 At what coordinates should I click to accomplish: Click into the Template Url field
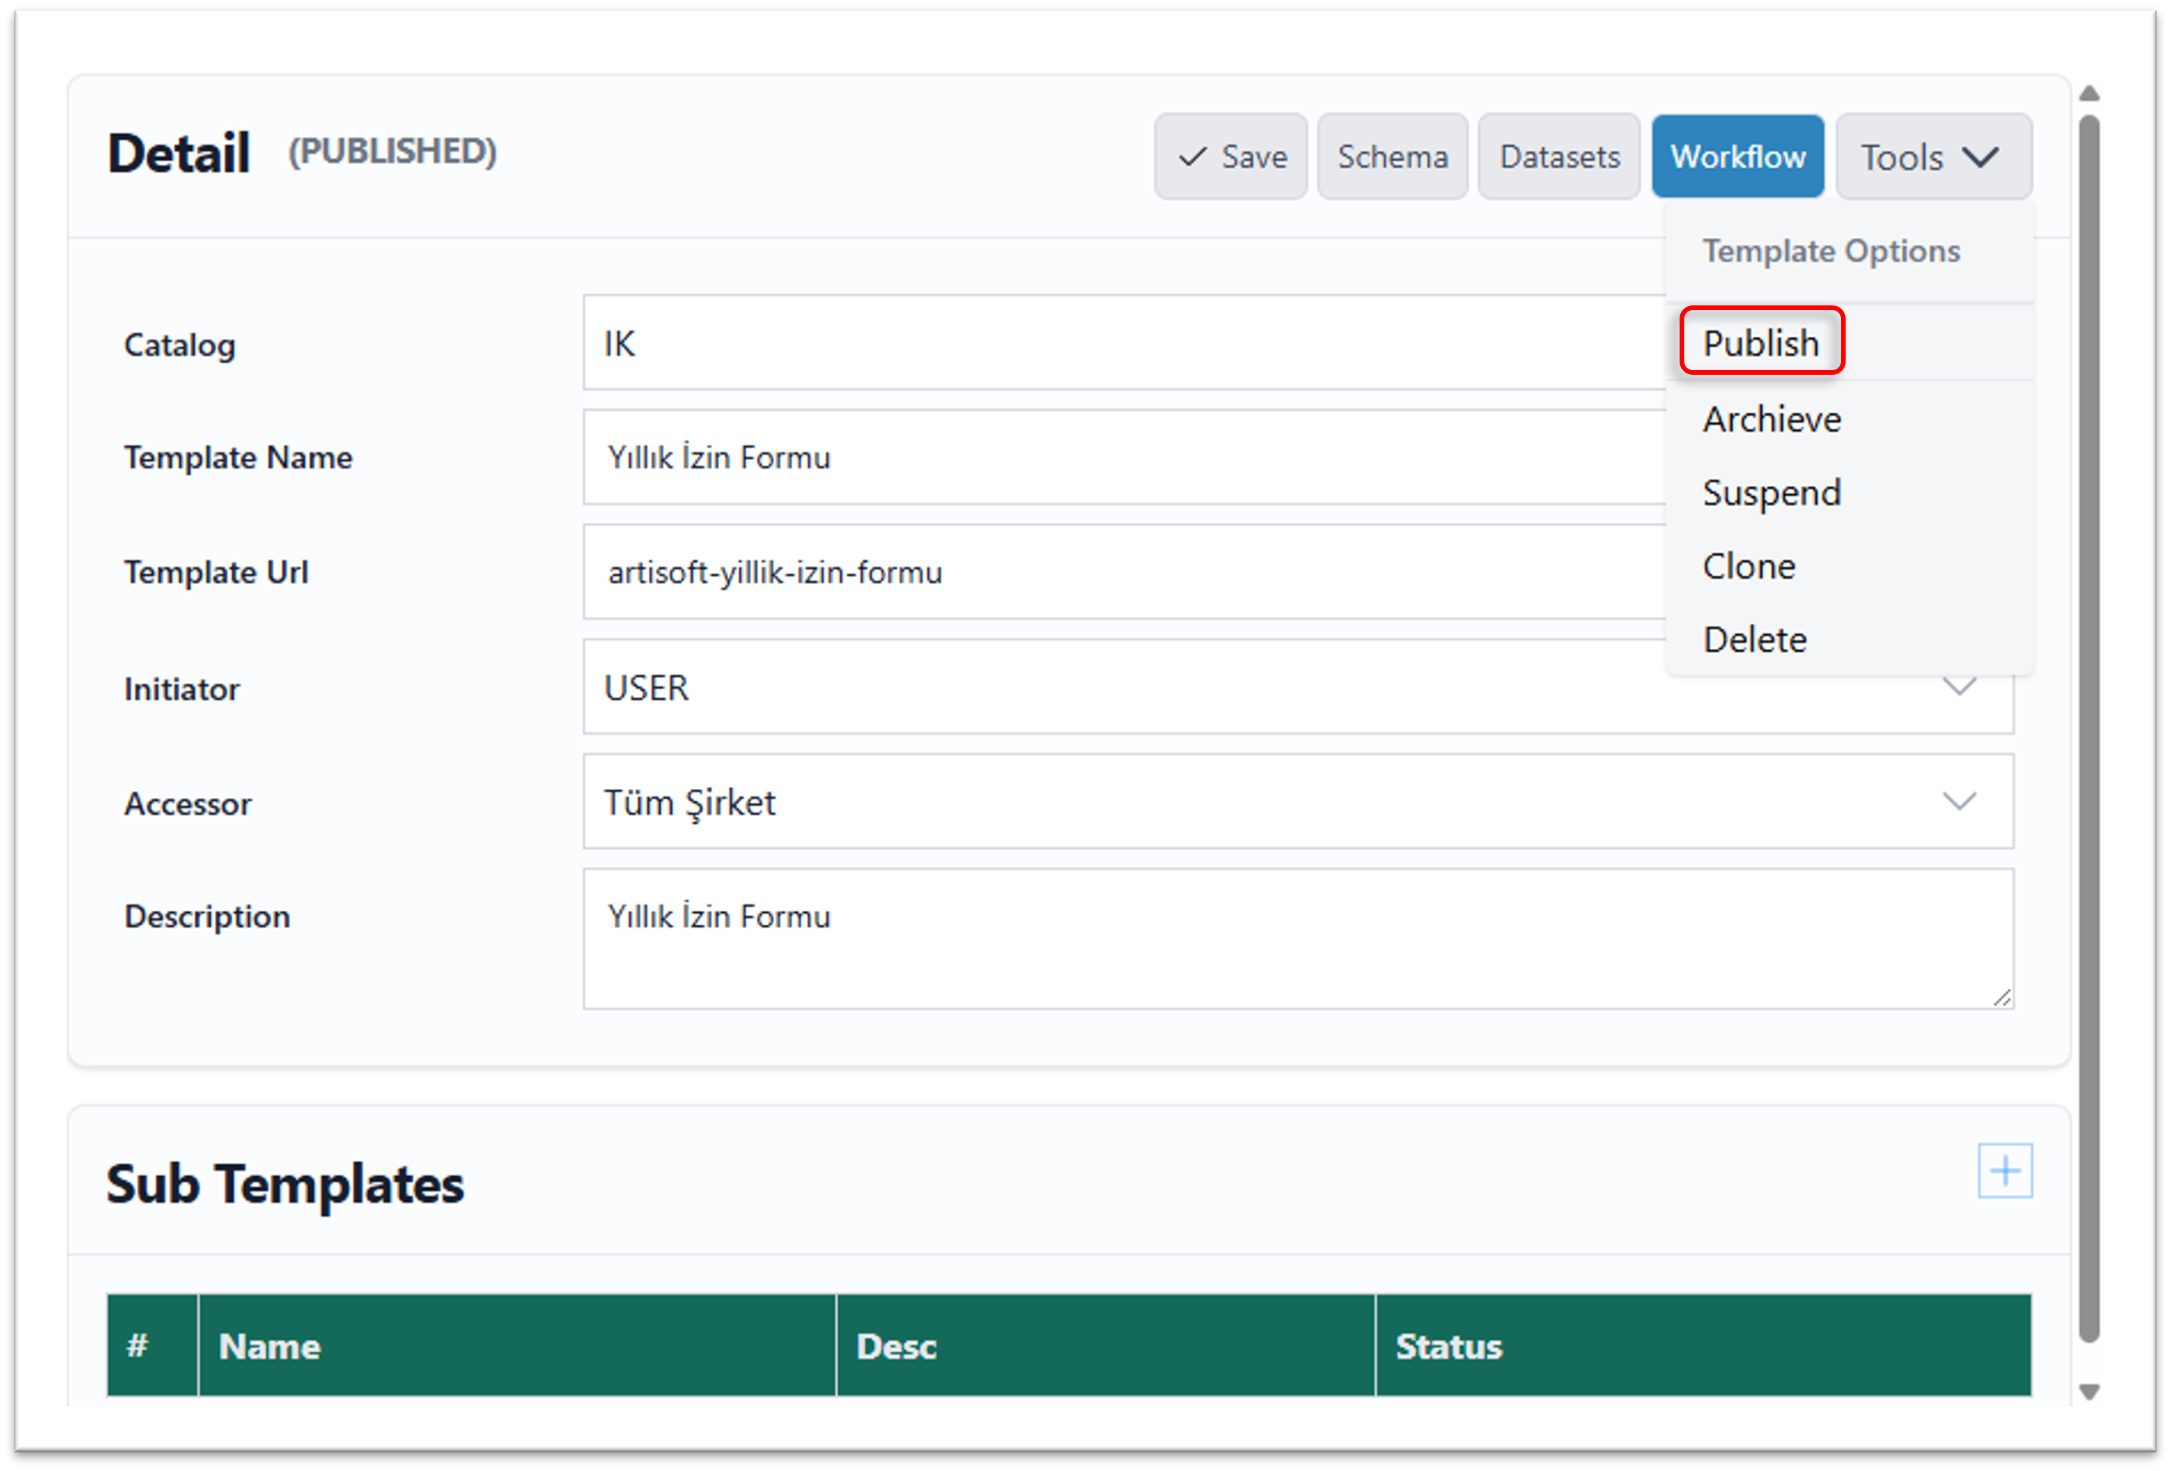1121,571
